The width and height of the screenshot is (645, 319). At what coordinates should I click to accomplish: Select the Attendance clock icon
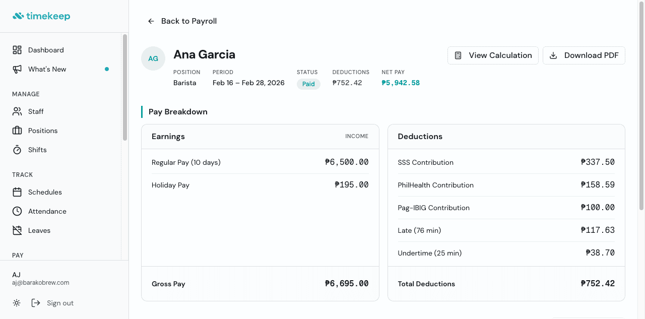[x=17, y=211]
